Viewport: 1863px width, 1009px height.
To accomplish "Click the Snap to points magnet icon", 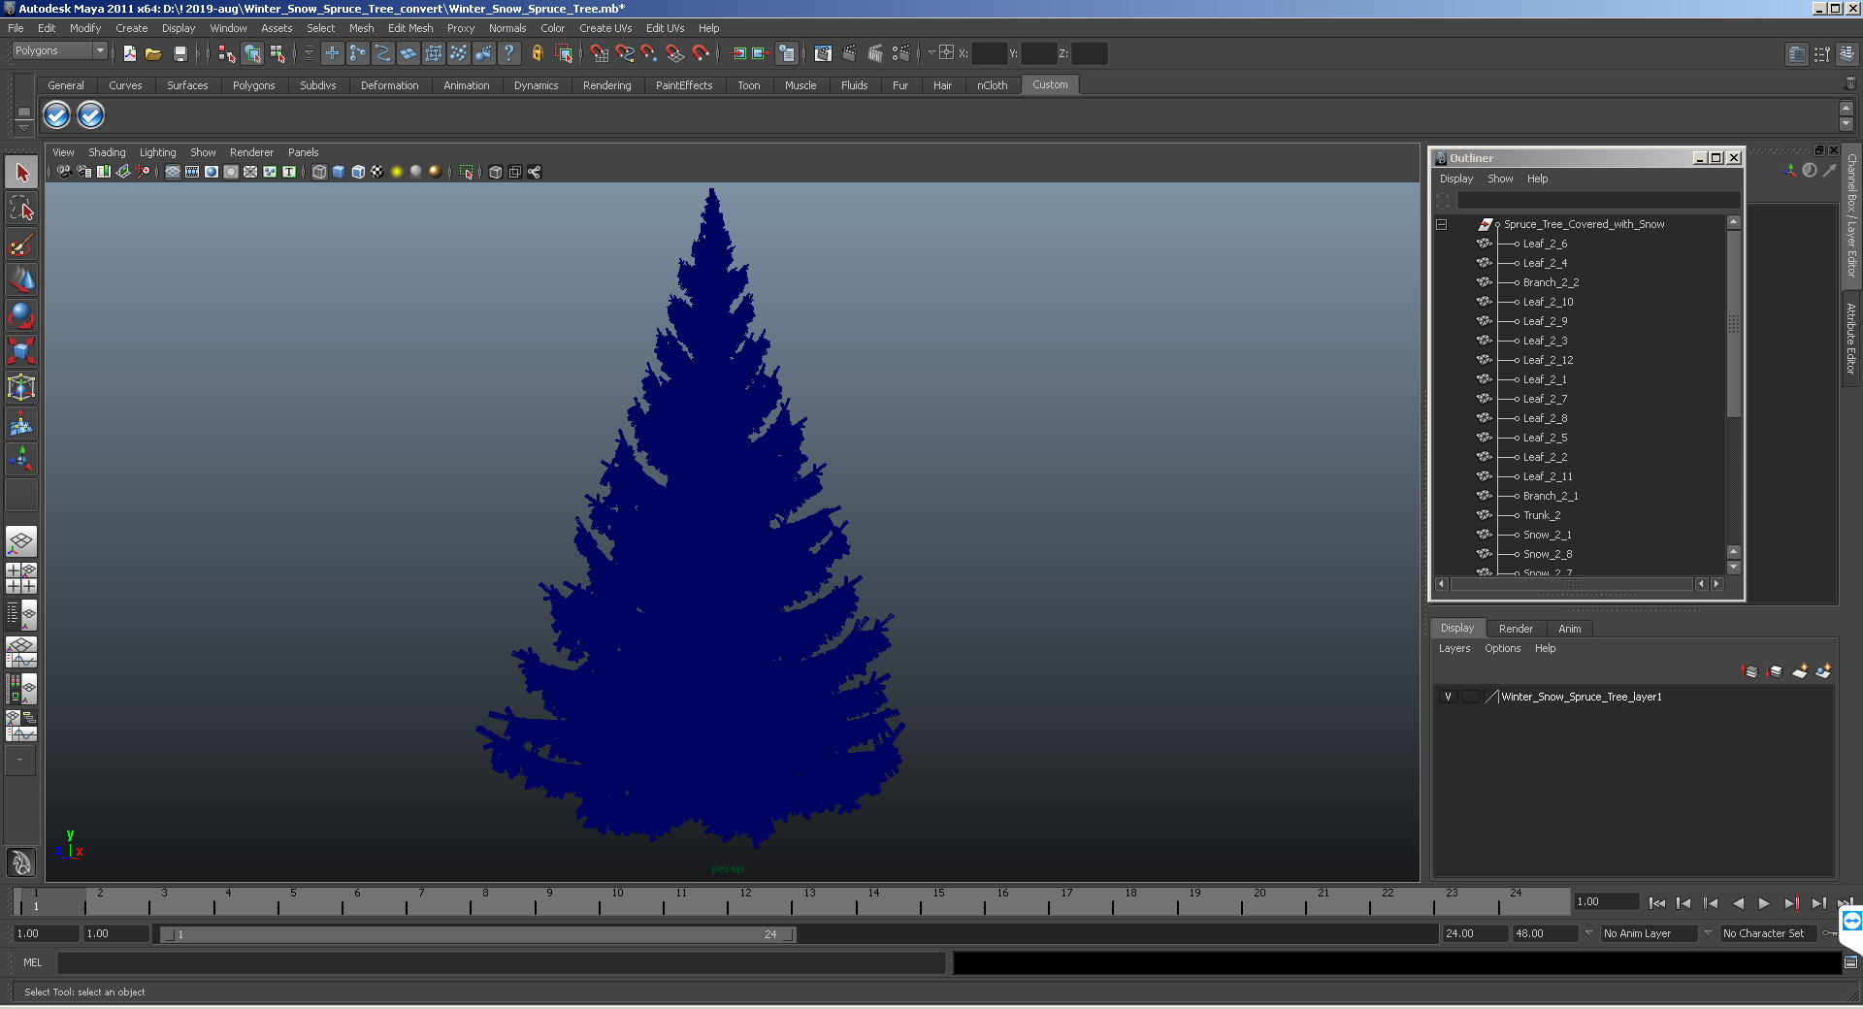I will tap(649, 53).
